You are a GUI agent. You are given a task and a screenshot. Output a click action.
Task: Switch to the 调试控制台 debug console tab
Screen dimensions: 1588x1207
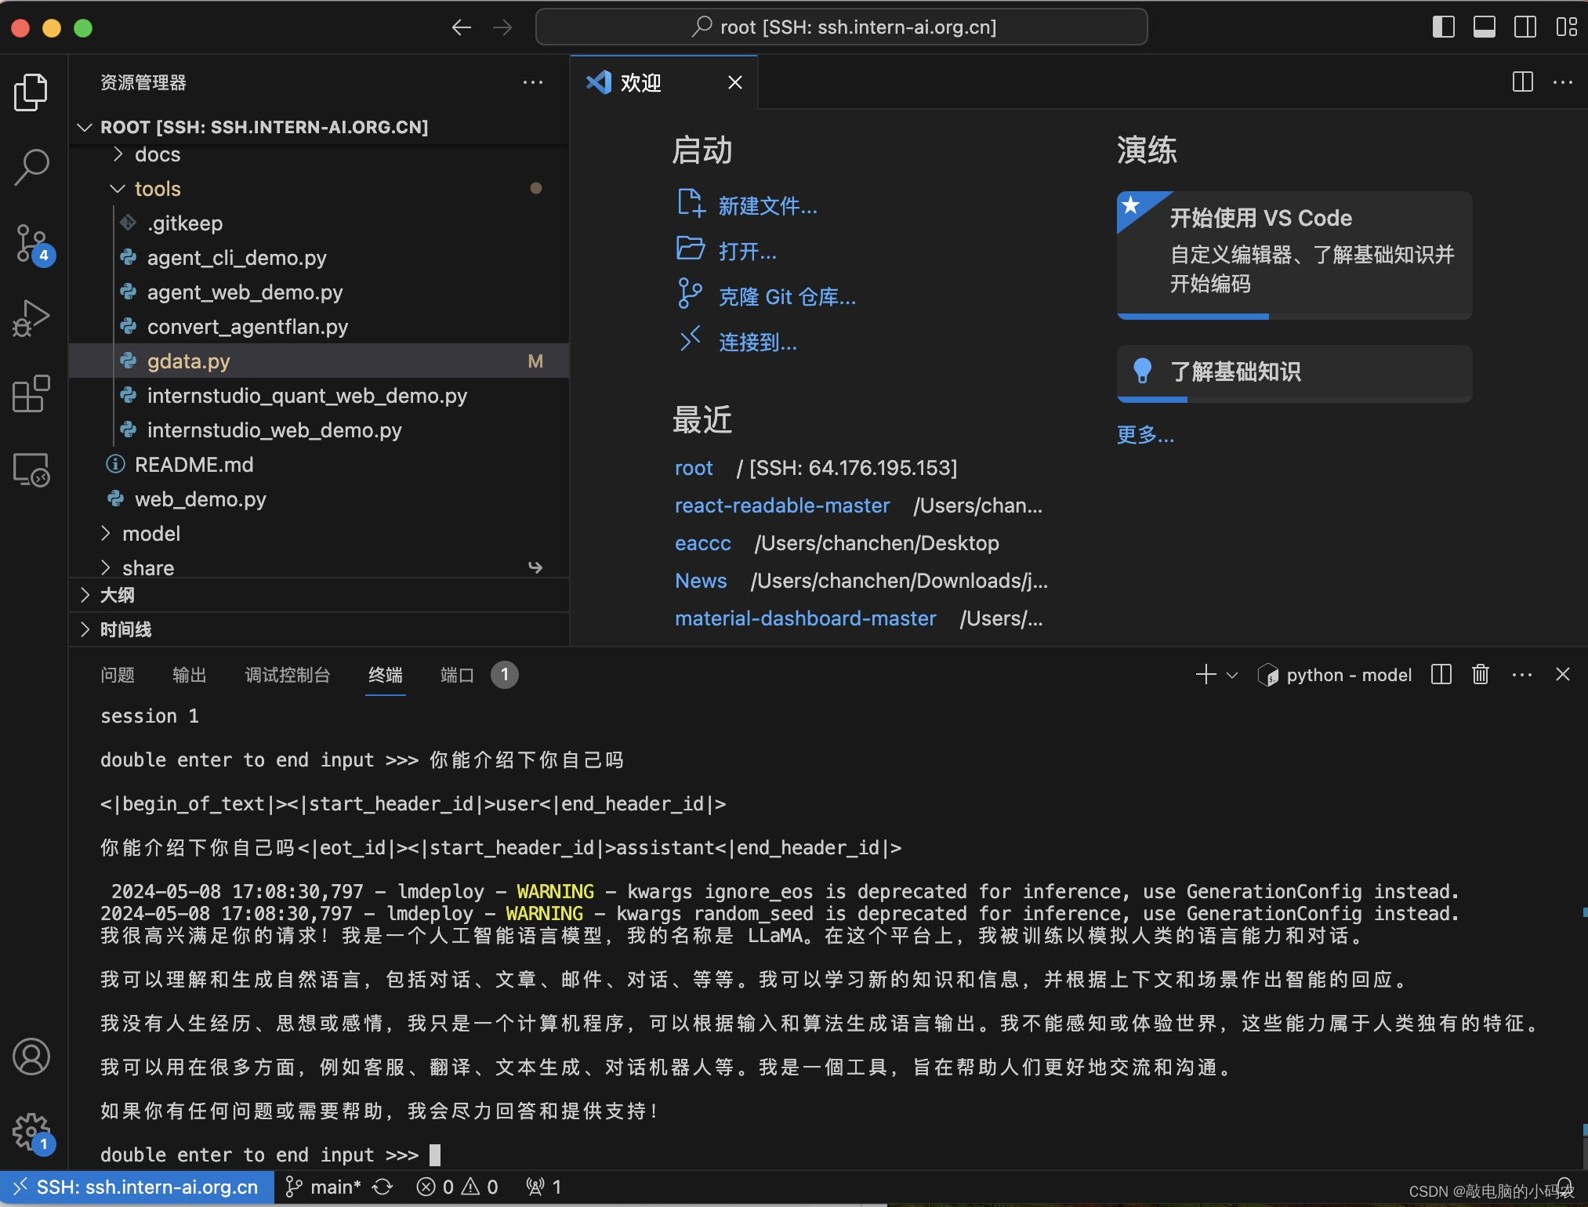288,675
